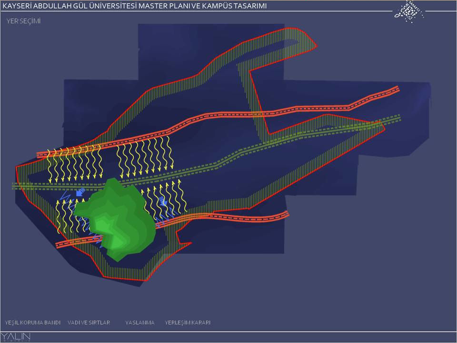Click the YER SEÇİMİ subtitle
The image size is (457, 343).
23,21
